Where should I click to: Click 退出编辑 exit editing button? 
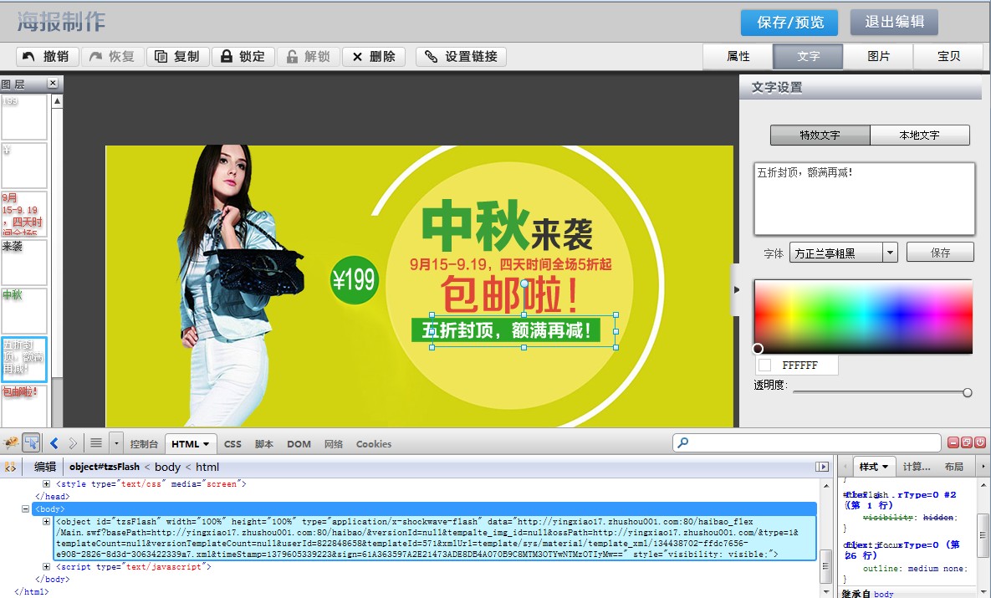click(894, 22)
